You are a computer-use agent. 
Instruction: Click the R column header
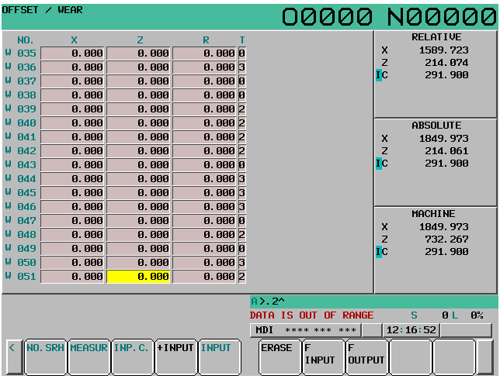(x=206, y=40)
